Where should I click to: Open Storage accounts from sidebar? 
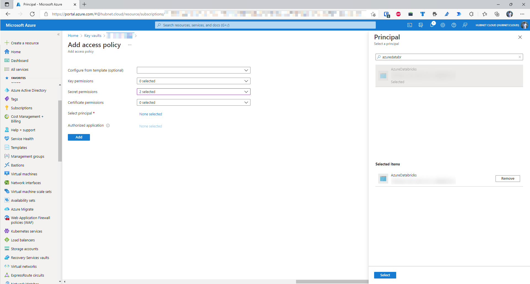(24, 248)
